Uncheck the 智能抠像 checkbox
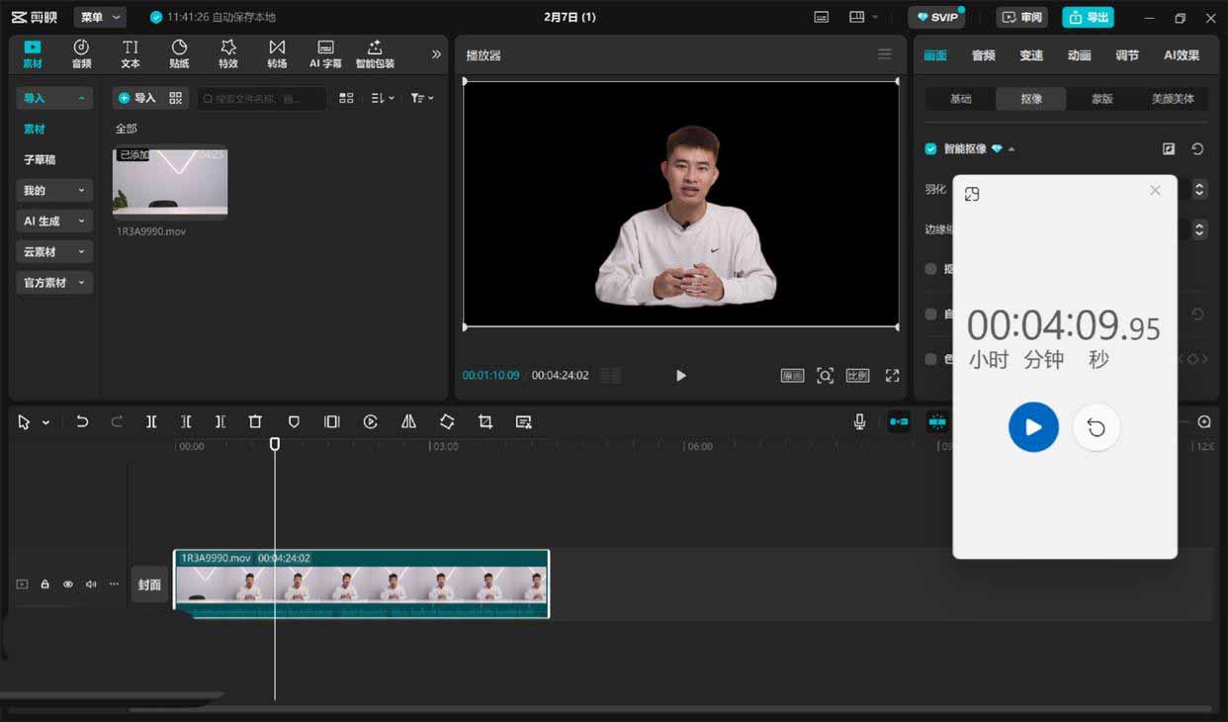 click(930, 149)
